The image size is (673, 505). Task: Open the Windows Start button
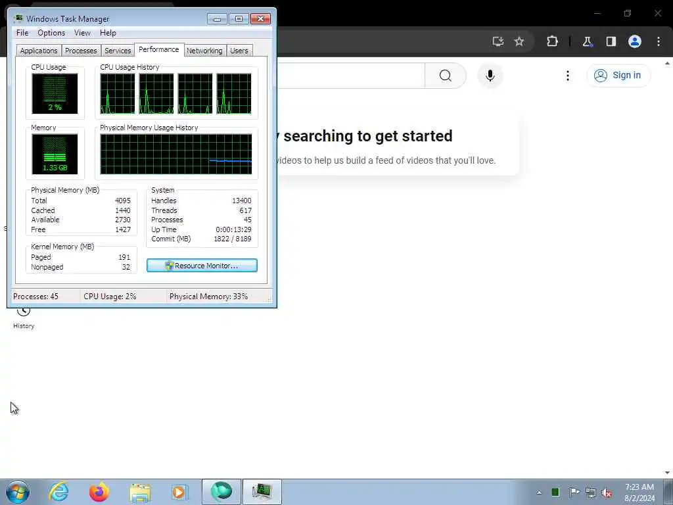pyautogui.click(x=18, y=492)
